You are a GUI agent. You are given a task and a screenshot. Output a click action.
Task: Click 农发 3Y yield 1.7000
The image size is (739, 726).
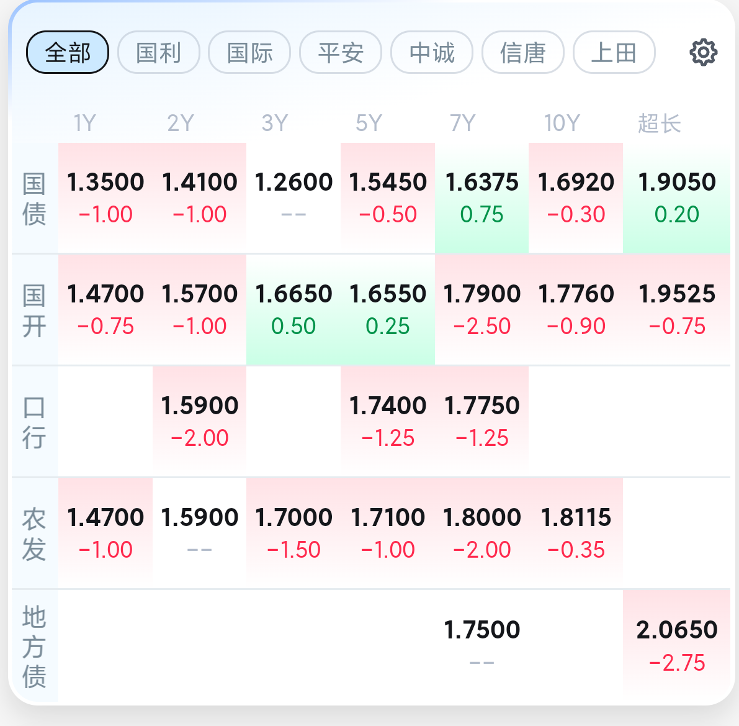[293, 517]
